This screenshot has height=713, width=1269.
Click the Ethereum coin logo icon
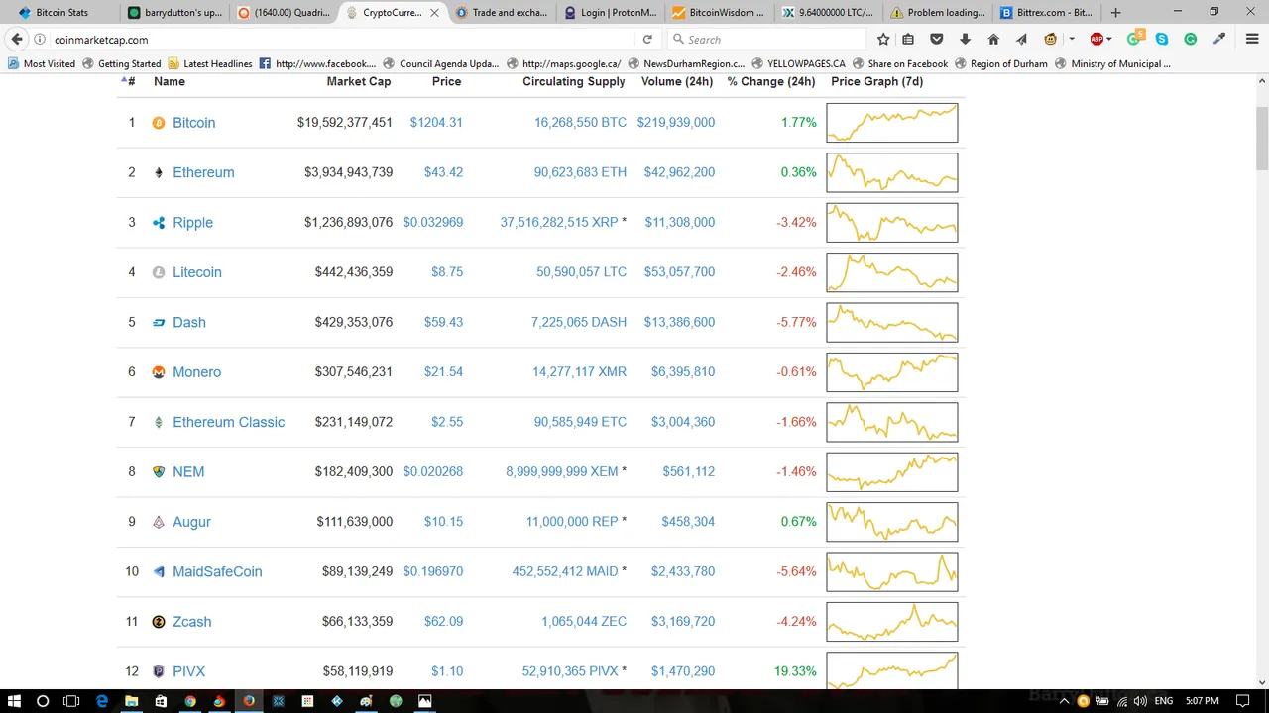tap(159, 172)
